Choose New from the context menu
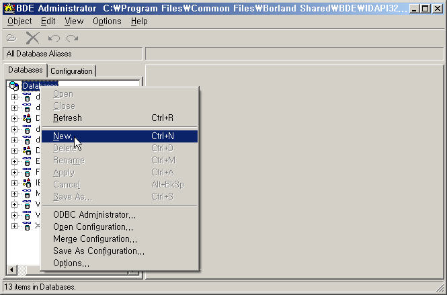Viewport: 447px width, 295px height. point(63,136)
